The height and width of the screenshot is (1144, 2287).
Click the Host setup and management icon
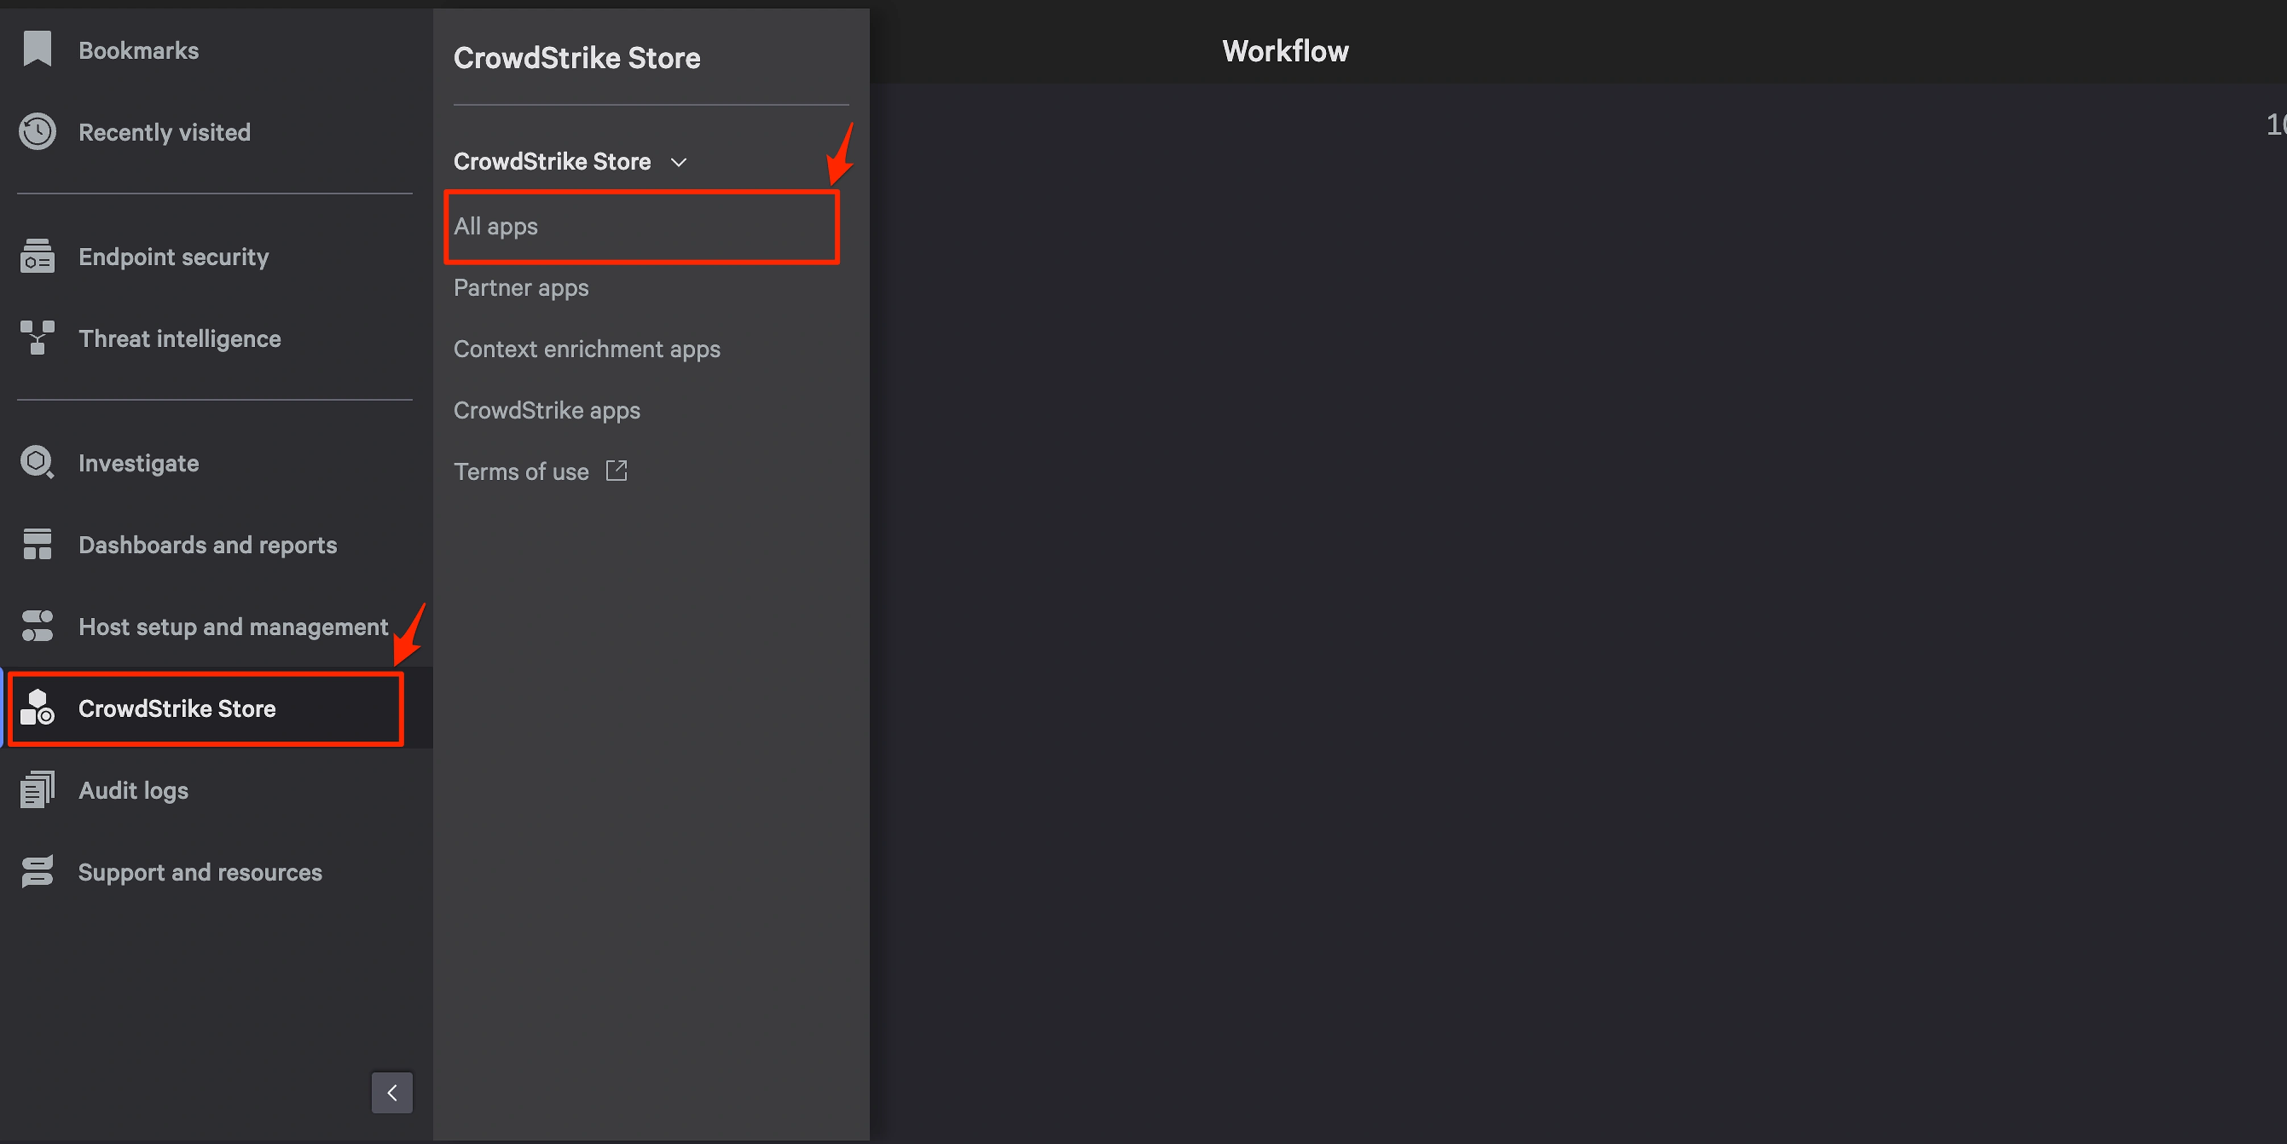point(38,626)
